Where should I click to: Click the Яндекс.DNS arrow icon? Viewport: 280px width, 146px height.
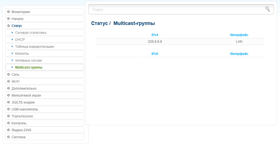coord(8,130)
